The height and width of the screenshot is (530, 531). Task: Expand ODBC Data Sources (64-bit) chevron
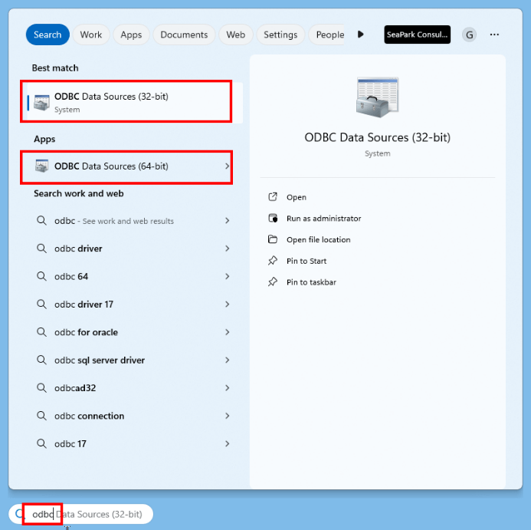coord(228,166)
